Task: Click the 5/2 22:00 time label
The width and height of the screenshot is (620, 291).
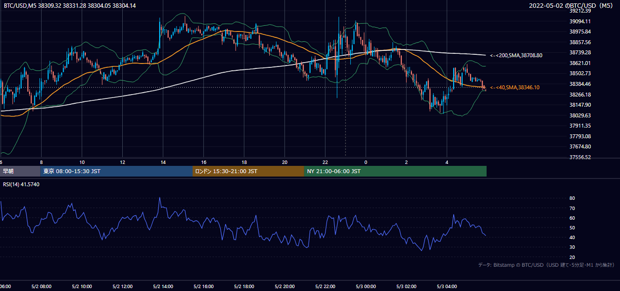Action: point(326,287)
